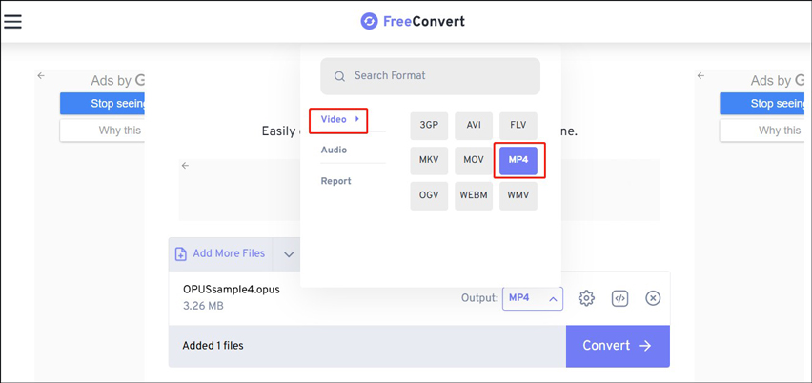The image size is (812, 383).
Task: Open the hamburger menu
Action: (12, 21)
